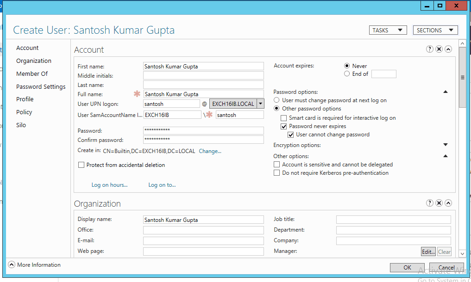This screenshot has width=471, height=282.
Task: Uncheck Password never expires
Action: coord(283,126)
